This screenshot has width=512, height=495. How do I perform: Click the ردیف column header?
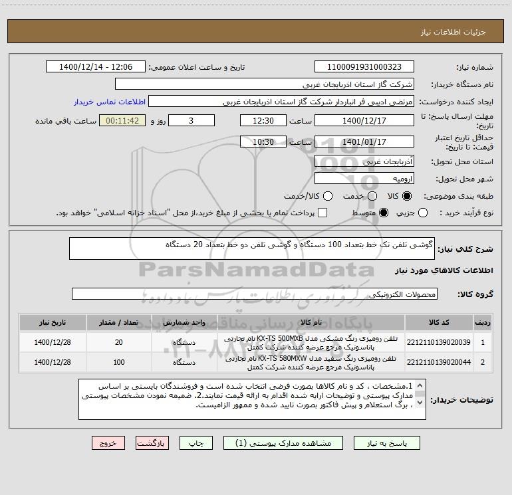click(x=483, y=322)
